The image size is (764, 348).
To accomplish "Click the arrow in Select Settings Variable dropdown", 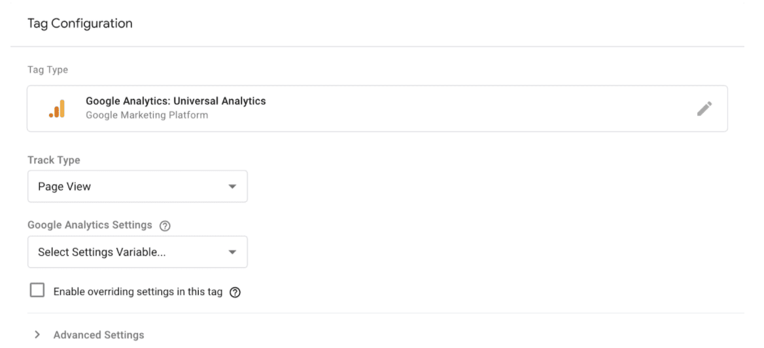I will coord(232,252).
